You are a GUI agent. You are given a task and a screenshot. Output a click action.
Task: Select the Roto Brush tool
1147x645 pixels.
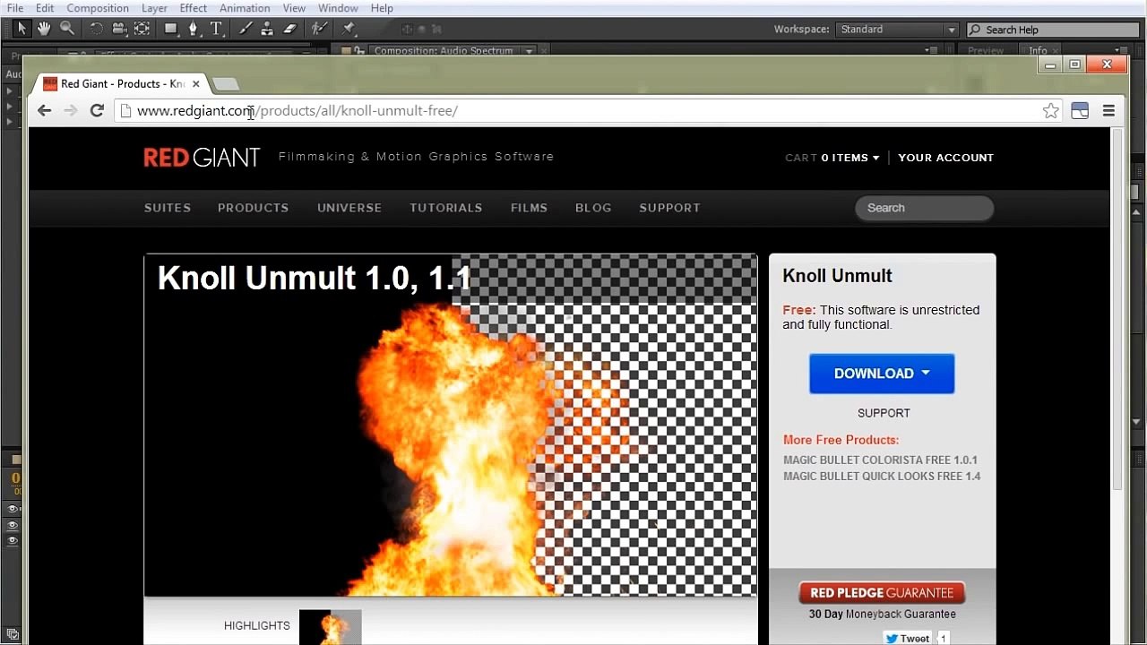[x=319, y=29]
